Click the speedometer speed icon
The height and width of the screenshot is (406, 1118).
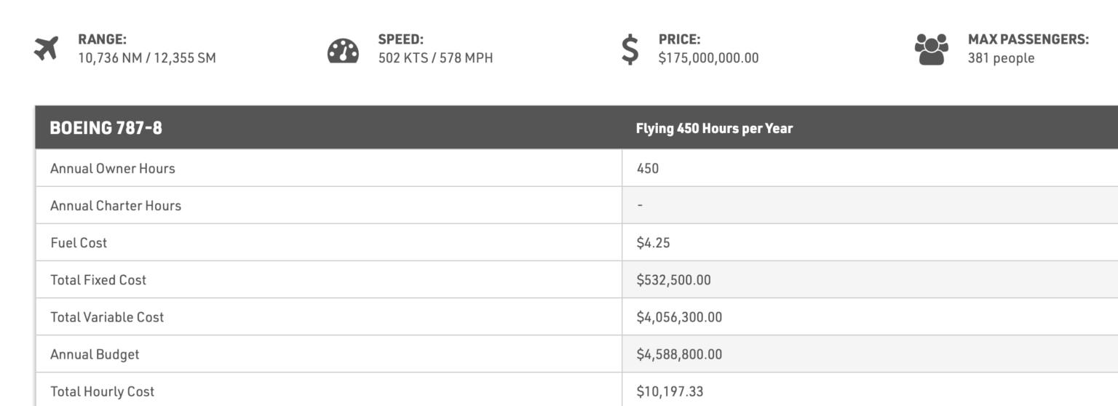point(343,50)
